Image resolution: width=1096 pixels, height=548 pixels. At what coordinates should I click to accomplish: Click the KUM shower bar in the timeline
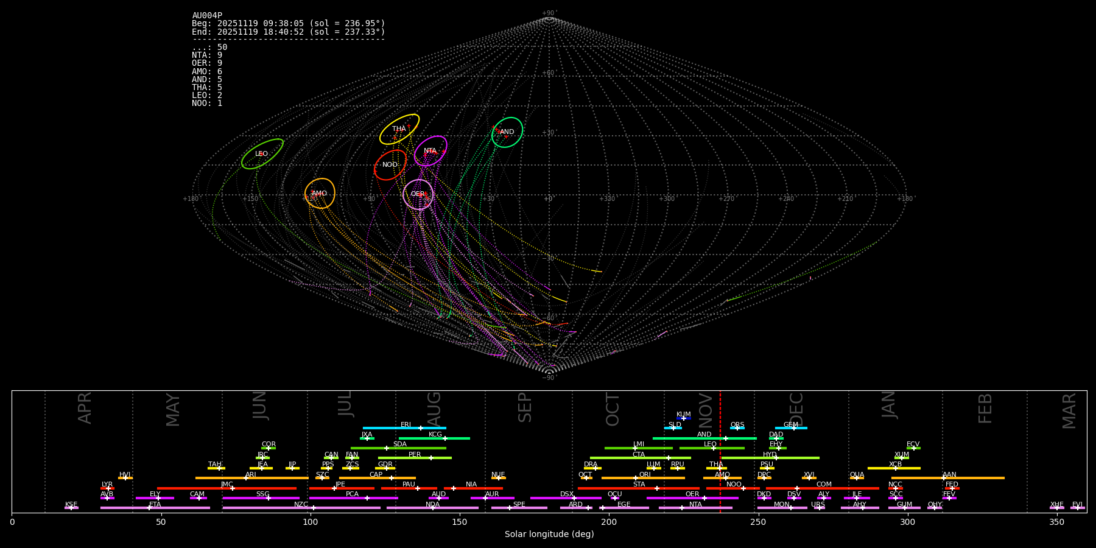(684, 418)
